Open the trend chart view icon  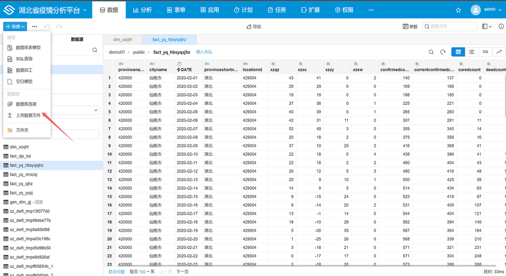coord(499,52)
